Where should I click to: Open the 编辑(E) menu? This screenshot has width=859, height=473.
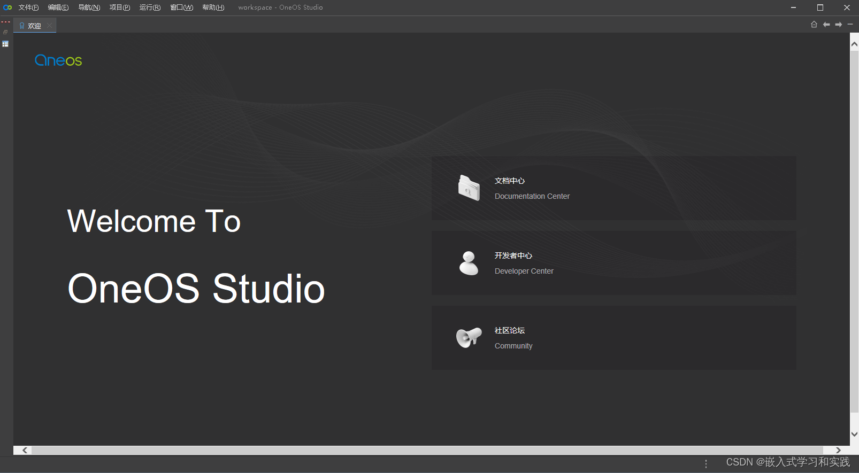pyautogui.click(x=58, y=7)
